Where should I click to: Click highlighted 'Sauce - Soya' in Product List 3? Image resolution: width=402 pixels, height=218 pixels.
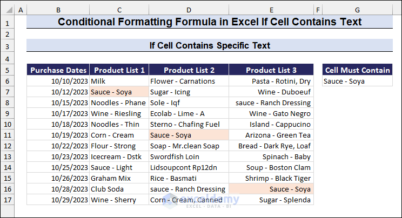tap(271, 189)
